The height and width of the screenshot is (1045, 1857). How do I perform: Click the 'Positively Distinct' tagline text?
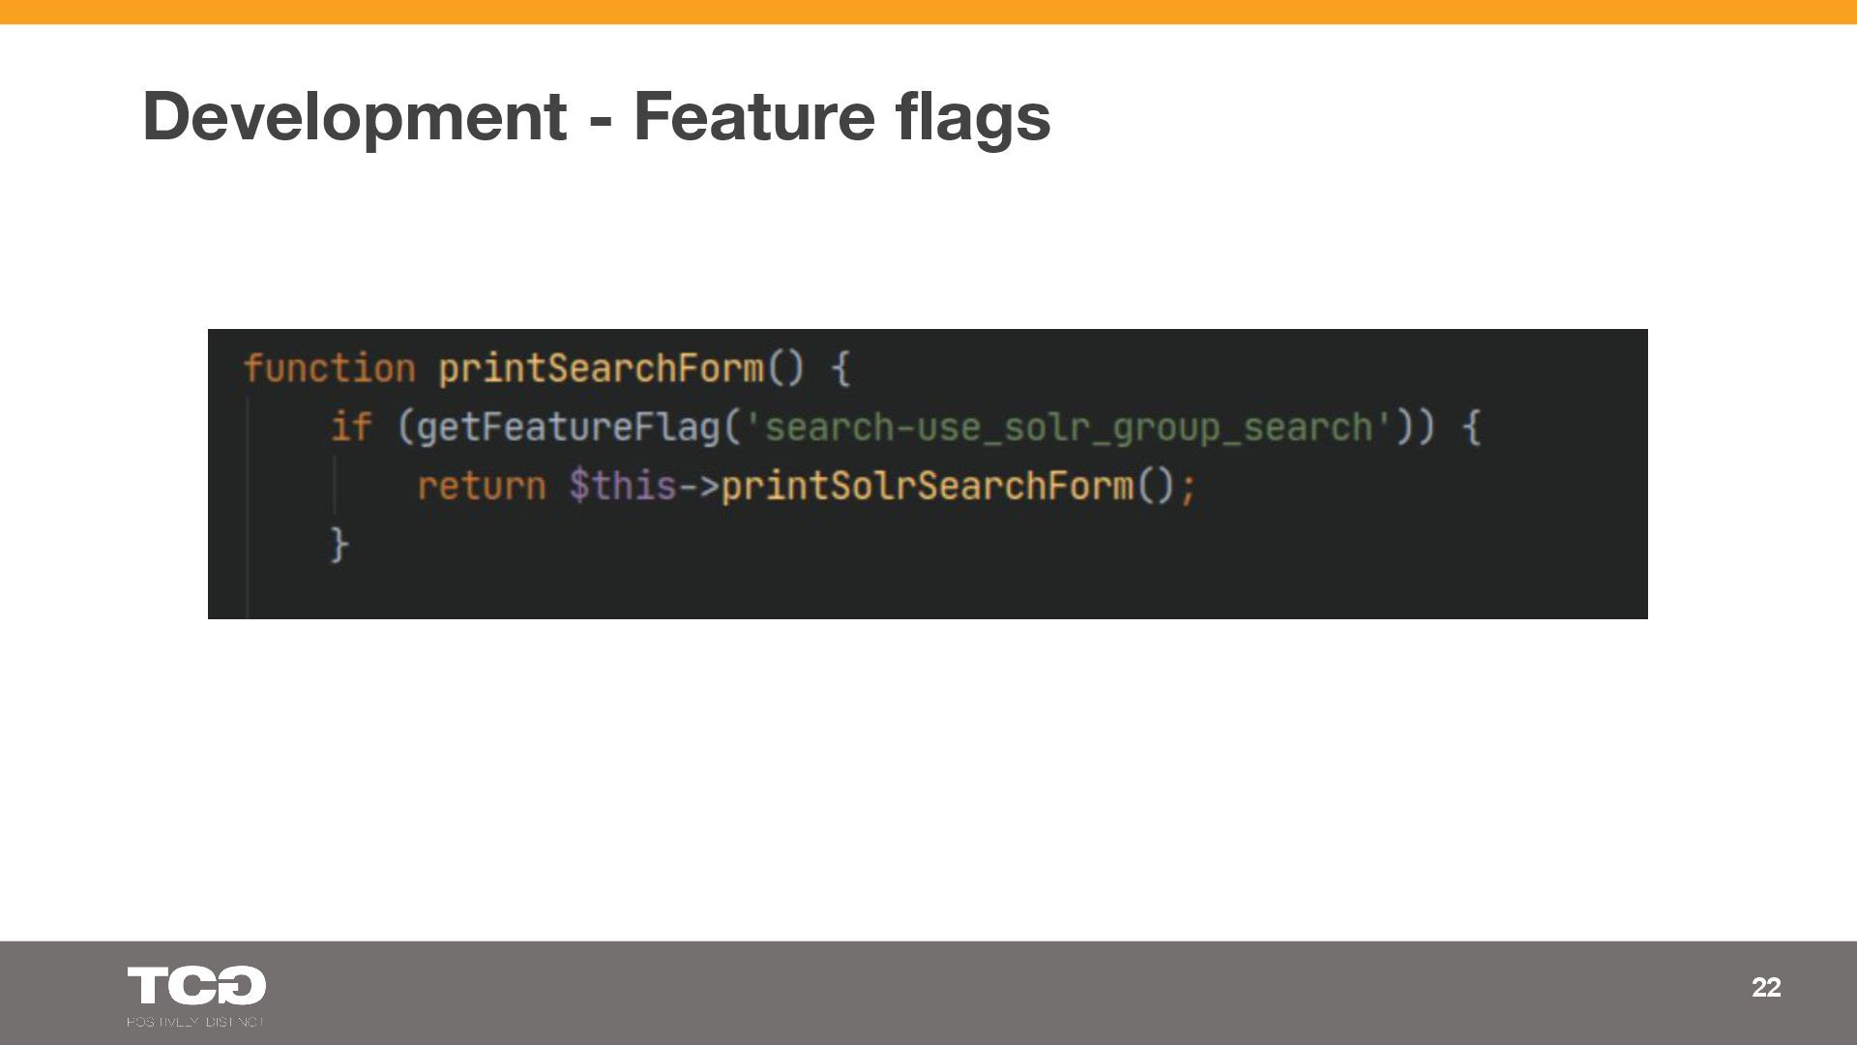(195, 1022)
